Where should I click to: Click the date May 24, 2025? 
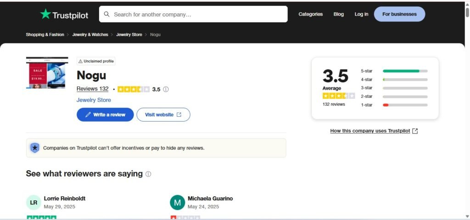203,207
